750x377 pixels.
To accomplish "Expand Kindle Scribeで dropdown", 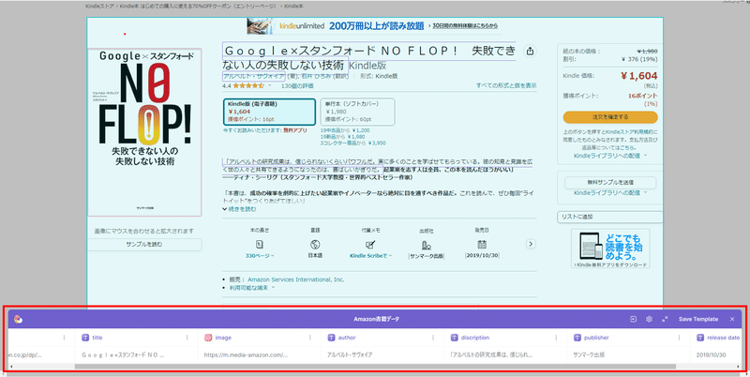I will click(370, 256).
